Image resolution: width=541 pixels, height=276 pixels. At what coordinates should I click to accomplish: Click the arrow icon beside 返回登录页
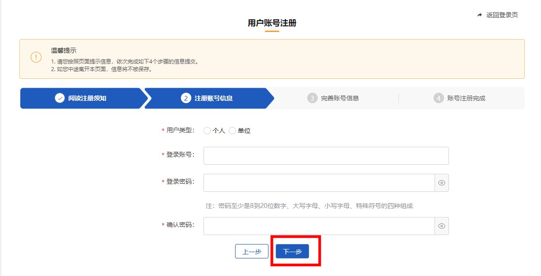click(478, 14)
